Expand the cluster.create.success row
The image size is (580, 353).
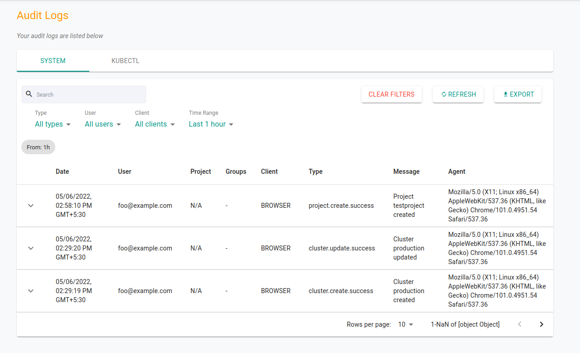pyautogui.click(x=31, y=291)
